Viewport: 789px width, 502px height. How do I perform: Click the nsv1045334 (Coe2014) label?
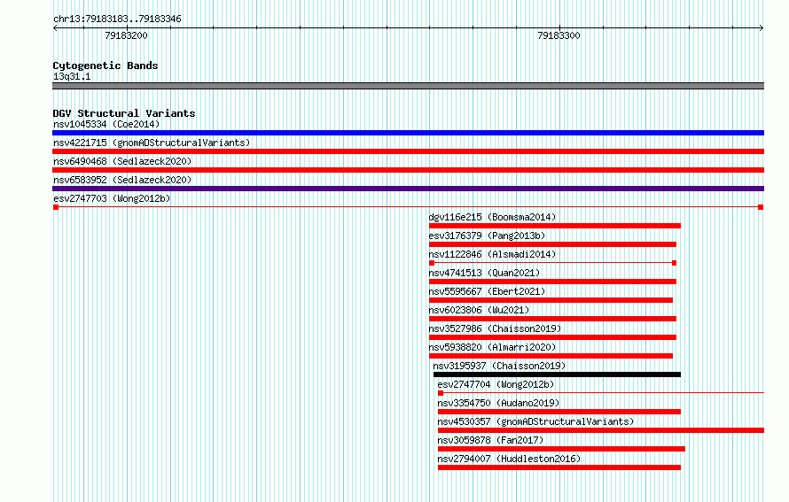click(x=106, y=124)
